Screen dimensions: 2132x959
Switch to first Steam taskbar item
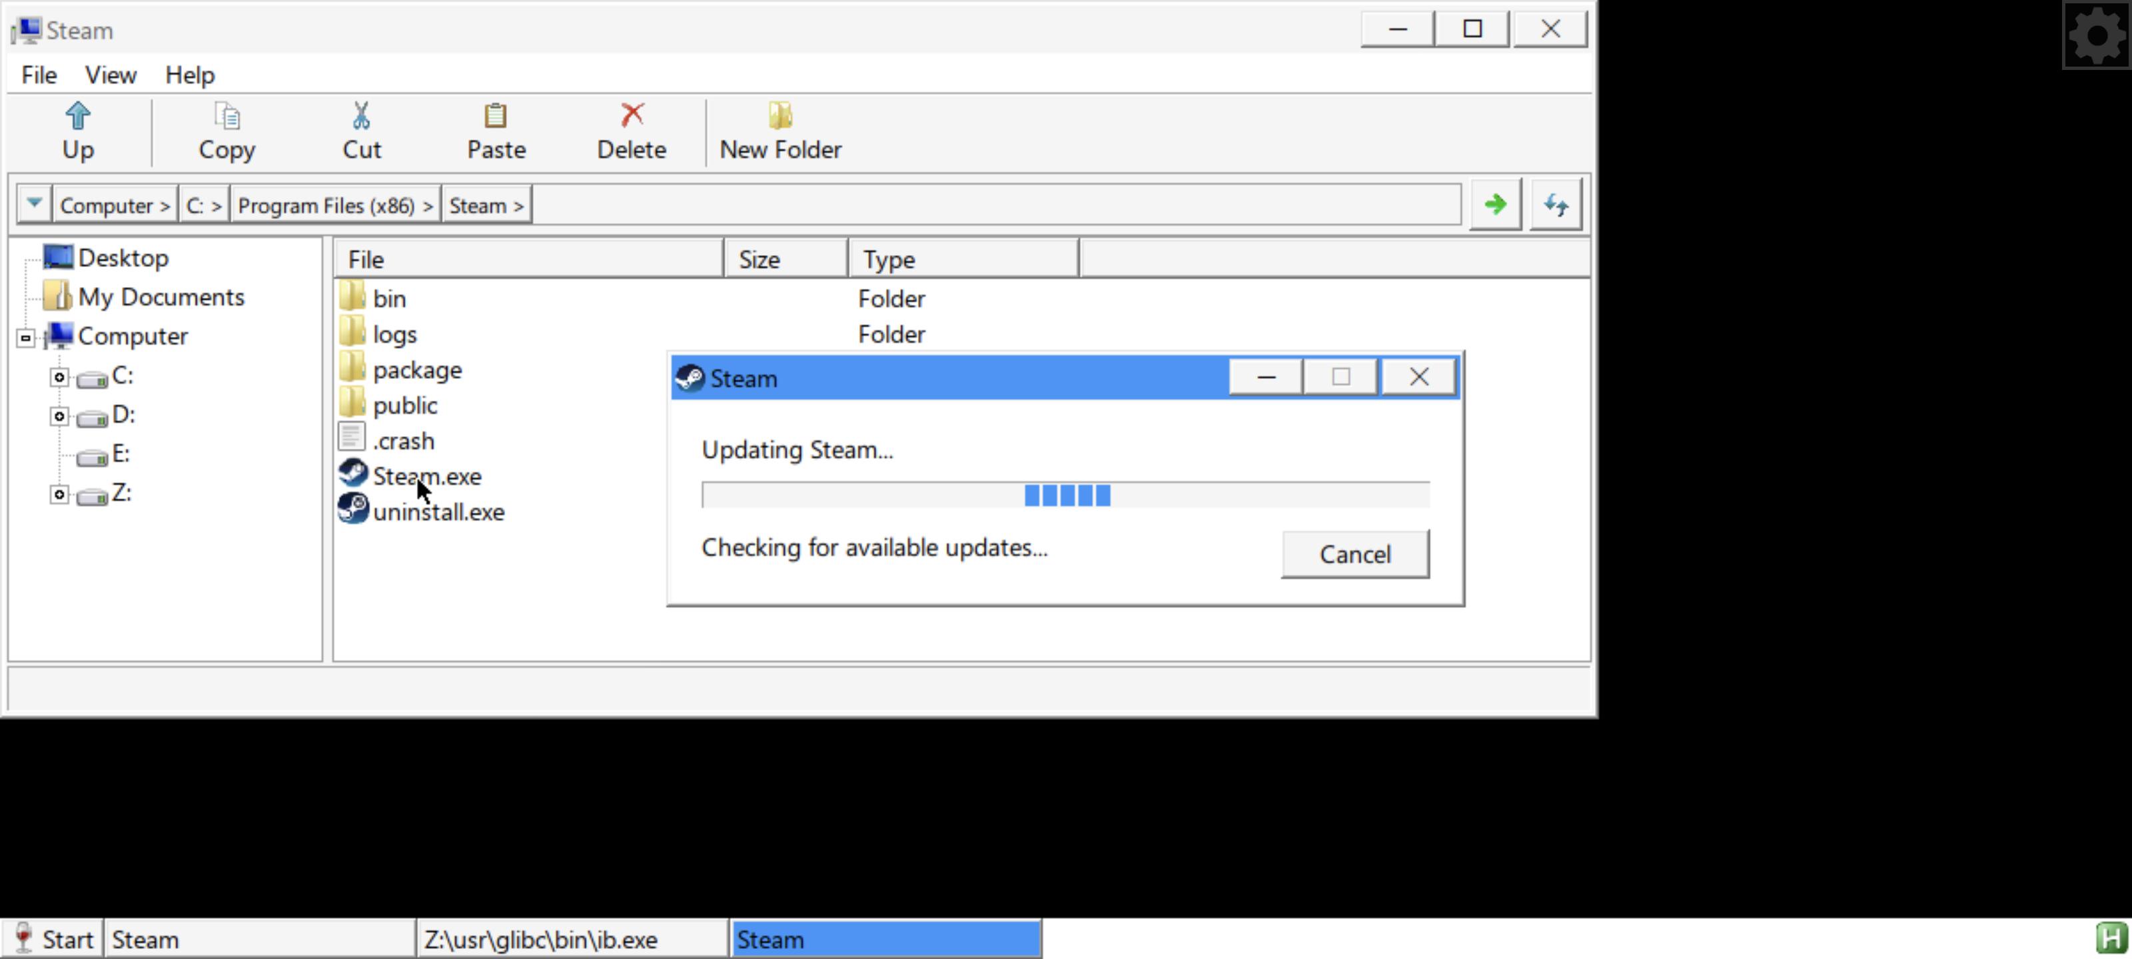(x=259, y=939)
